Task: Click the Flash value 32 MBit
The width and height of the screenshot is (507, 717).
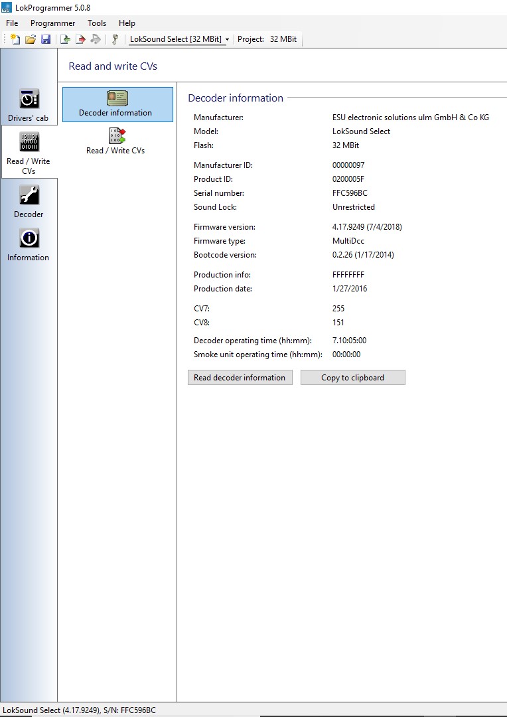Action: coord(346,145)
